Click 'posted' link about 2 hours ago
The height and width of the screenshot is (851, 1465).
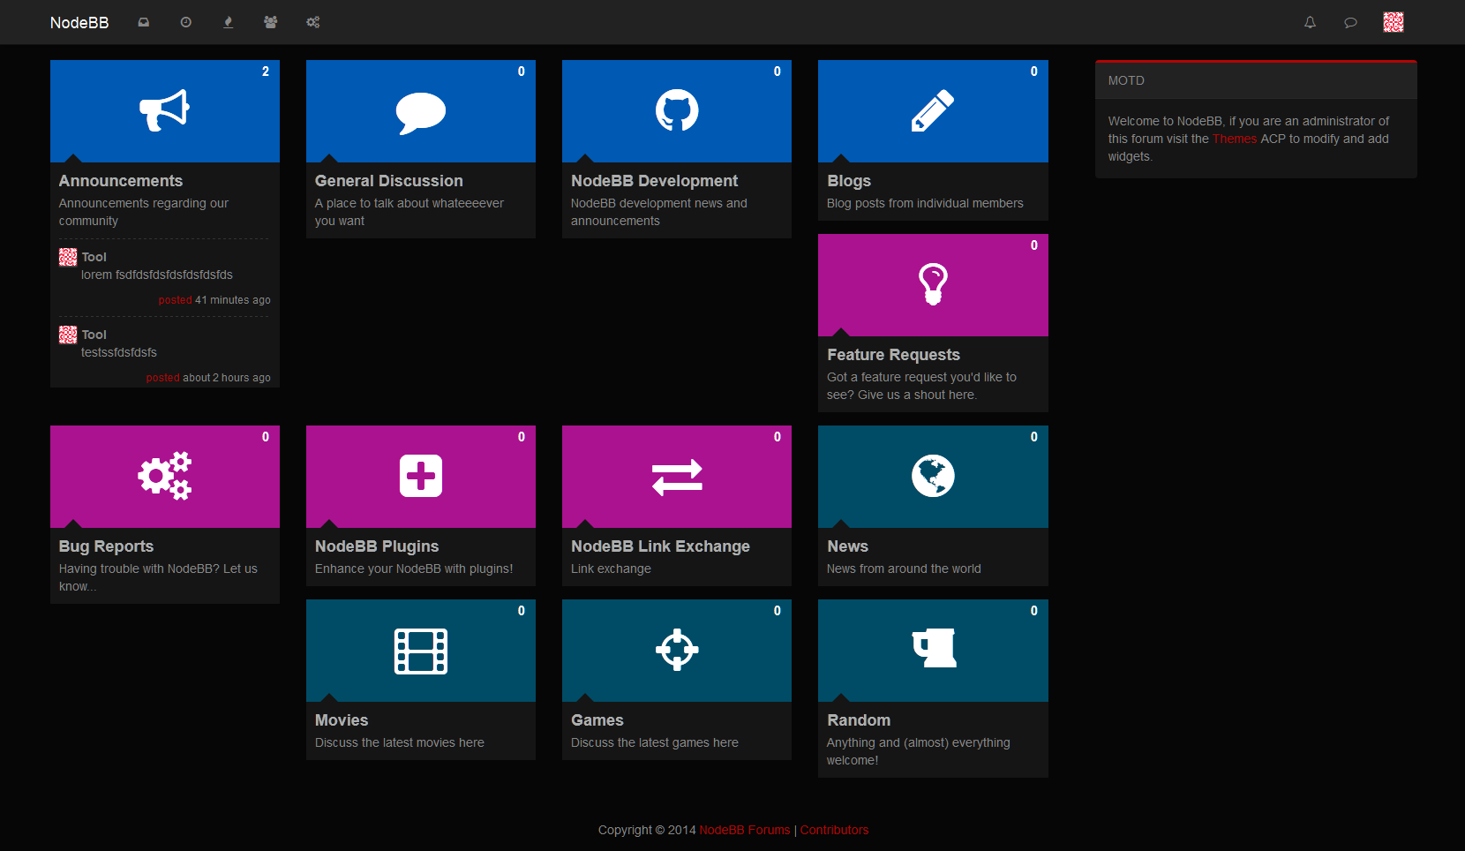coord(162,378)
